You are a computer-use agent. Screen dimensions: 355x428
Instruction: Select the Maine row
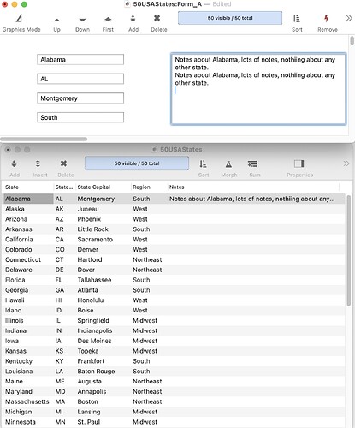pos(174,381)
